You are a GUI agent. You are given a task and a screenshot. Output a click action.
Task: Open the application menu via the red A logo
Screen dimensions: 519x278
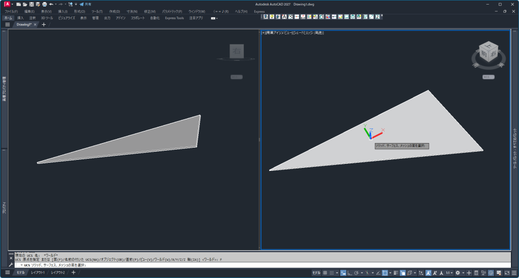tap(7, 4)
